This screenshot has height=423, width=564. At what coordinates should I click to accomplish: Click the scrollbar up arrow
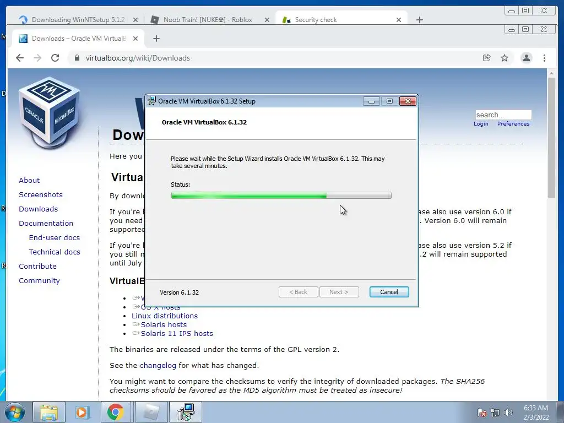point(551,73)
